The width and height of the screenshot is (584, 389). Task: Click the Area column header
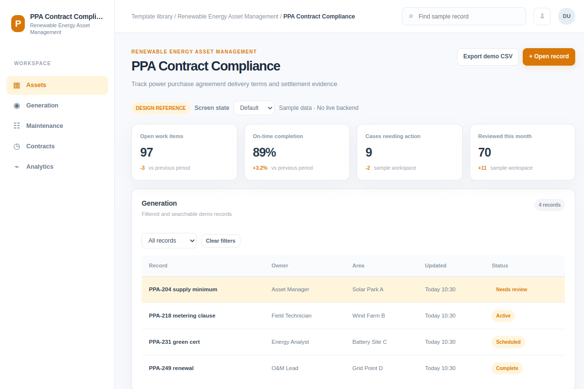358,265
